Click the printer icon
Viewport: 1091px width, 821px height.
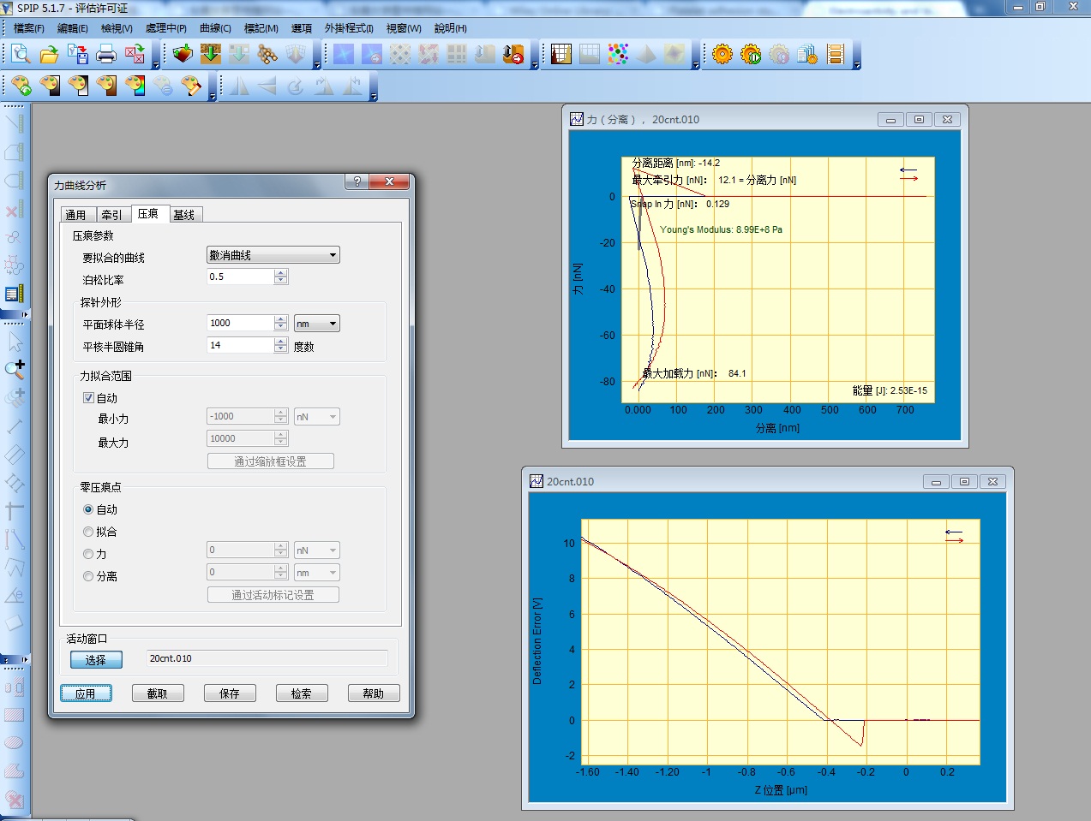click(106, 55)
